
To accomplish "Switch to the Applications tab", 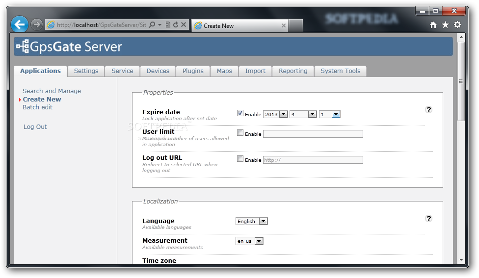I will [40, 71].
